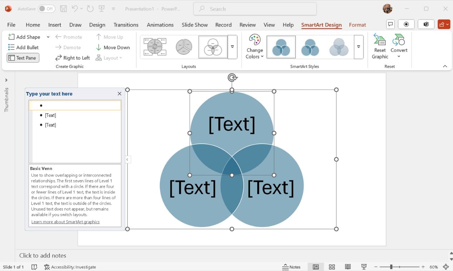The height and width of the screenshot is (271, 453).
Task: Switch to Slide Sorter view icon
Action: click(332, 267)
